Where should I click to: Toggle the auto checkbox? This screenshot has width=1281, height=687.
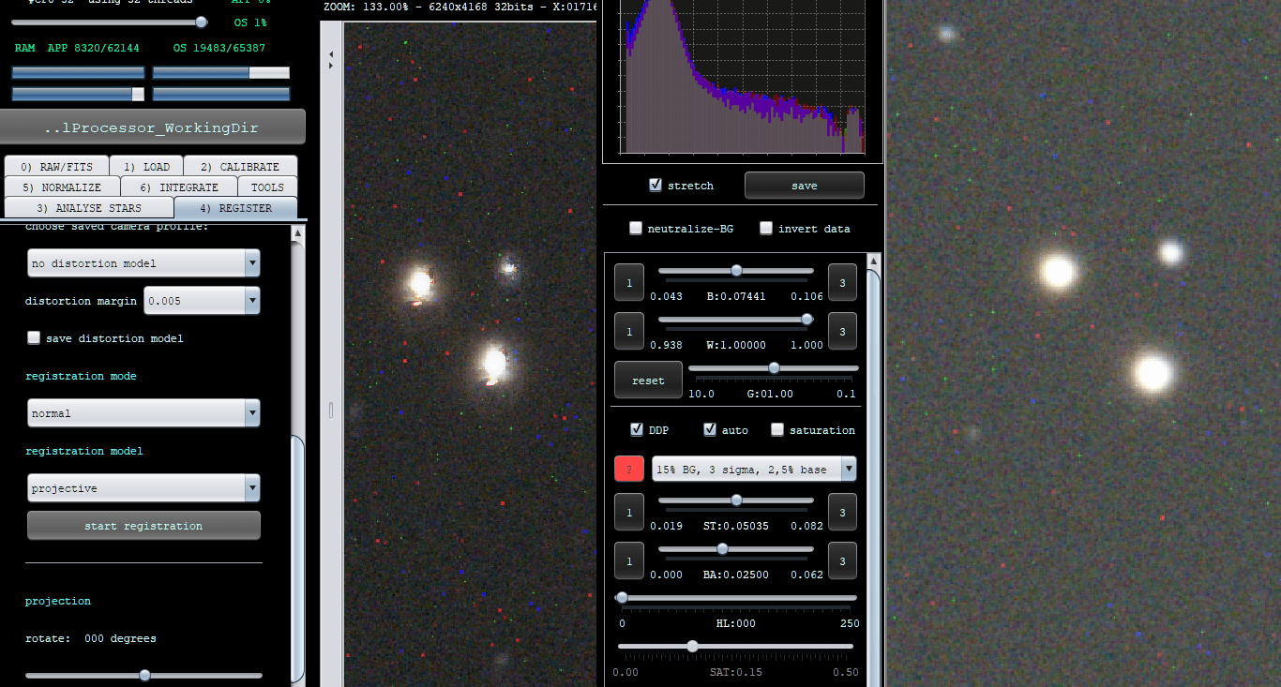tap(710, 429)
